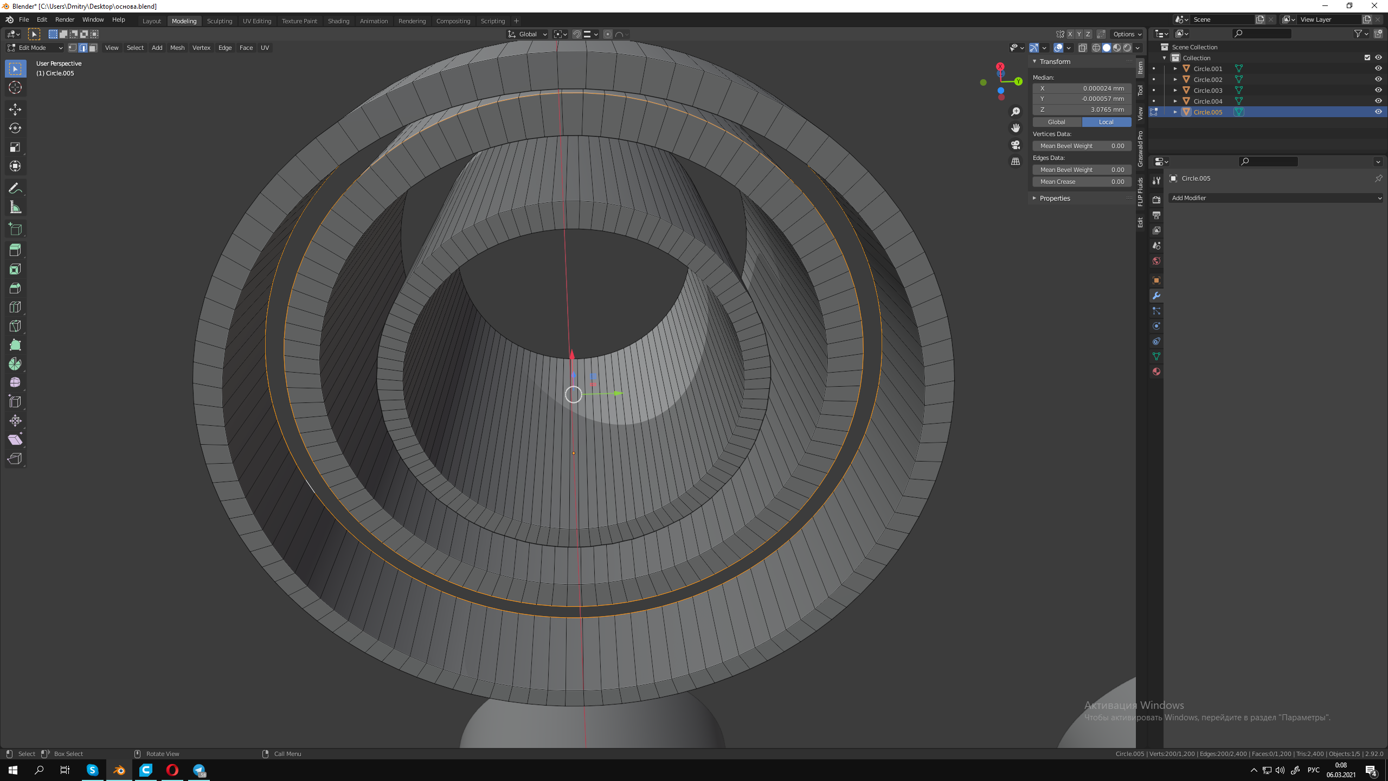Click the pan view hand icon
The height and width of the screenshot is (781, 1388).
tap(1016, 129)
